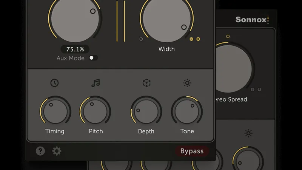Open help with the question mark icon
The width and height of the screenshot is (302, 170).
40,151
